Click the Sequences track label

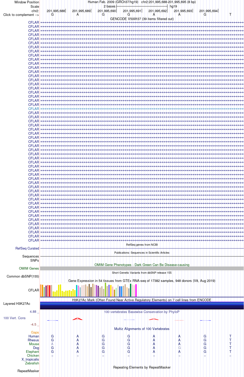(31, 256)
